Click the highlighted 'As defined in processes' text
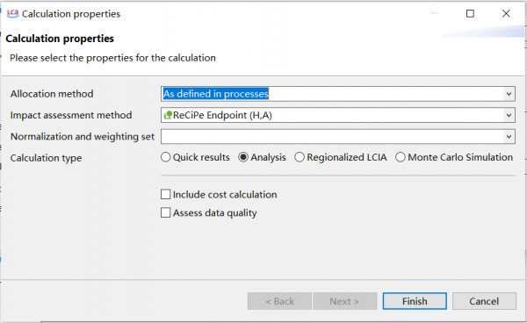 tap(216, 94)
